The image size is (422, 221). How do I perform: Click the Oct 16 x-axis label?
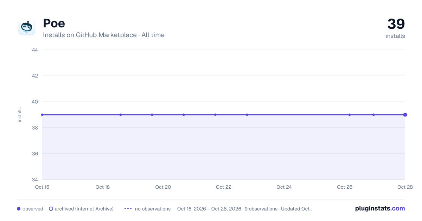pos(42,187)
